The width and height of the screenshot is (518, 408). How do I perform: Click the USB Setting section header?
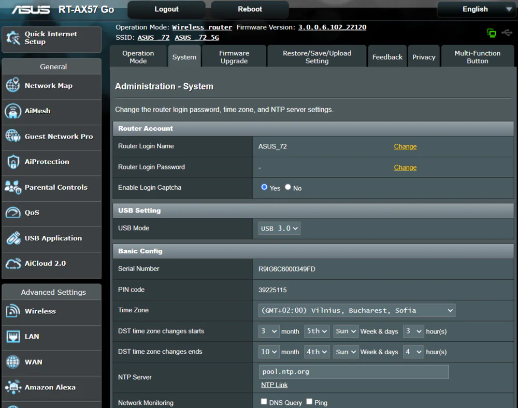pos(313,210)
